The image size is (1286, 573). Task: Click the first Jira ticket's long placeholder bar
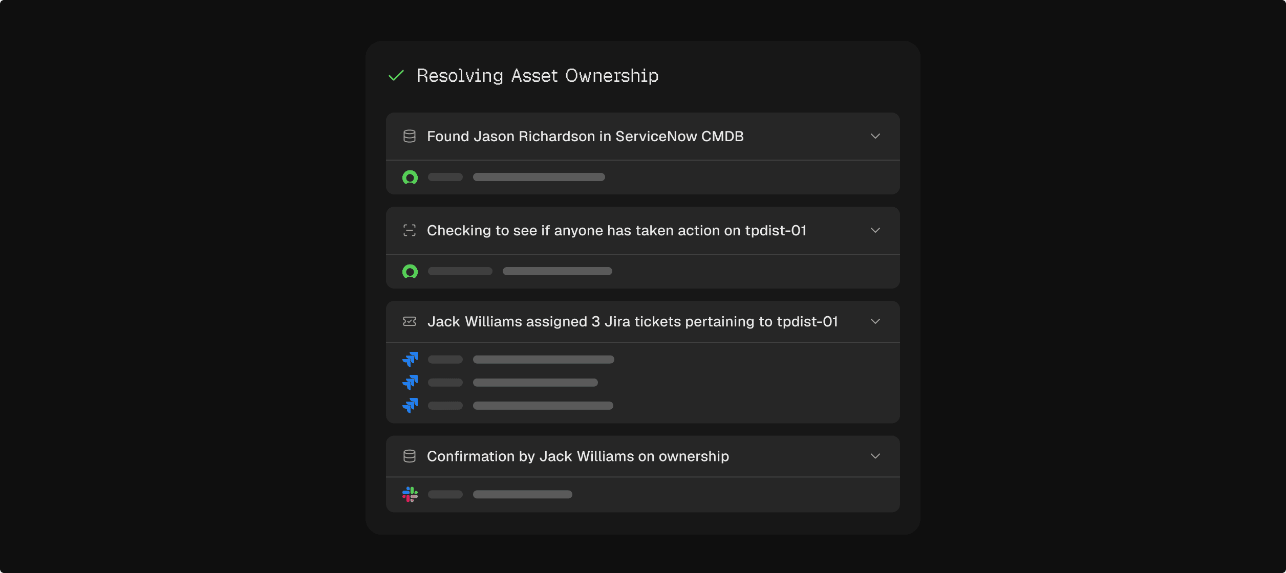(543, 359)
